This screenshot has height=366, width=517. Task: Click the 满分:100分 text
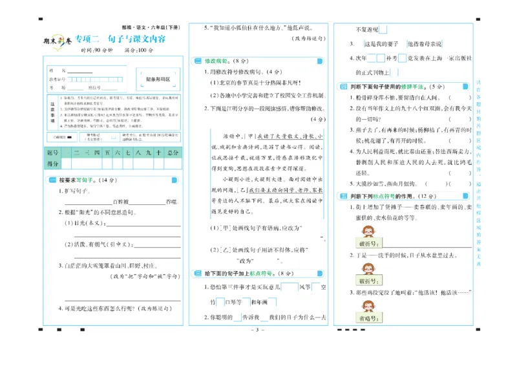(x=139, y=50)
